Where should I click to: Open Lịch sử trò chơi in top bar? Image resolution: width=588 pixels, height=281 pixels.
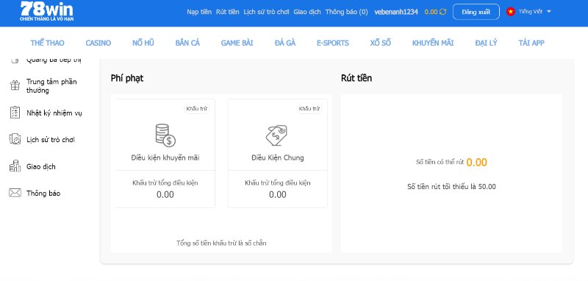point(267,12)
